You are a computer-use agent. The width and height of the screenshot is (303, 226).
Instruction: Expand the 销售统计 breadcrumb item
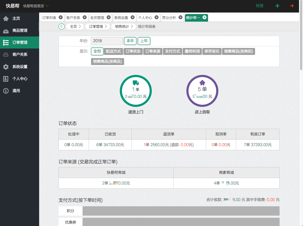124,26
